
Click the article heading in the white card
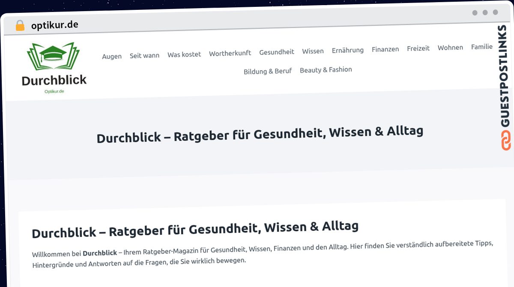pos(195,229)
